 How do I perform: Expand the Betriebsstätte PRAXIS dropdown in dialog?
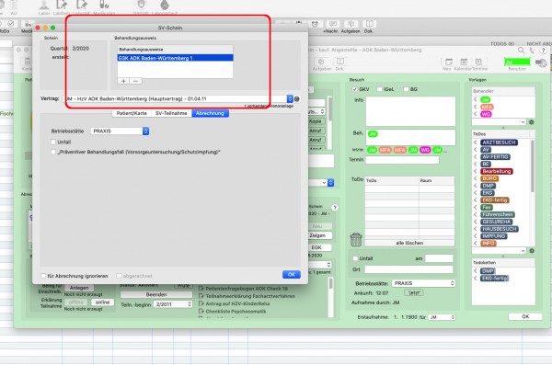145,131
